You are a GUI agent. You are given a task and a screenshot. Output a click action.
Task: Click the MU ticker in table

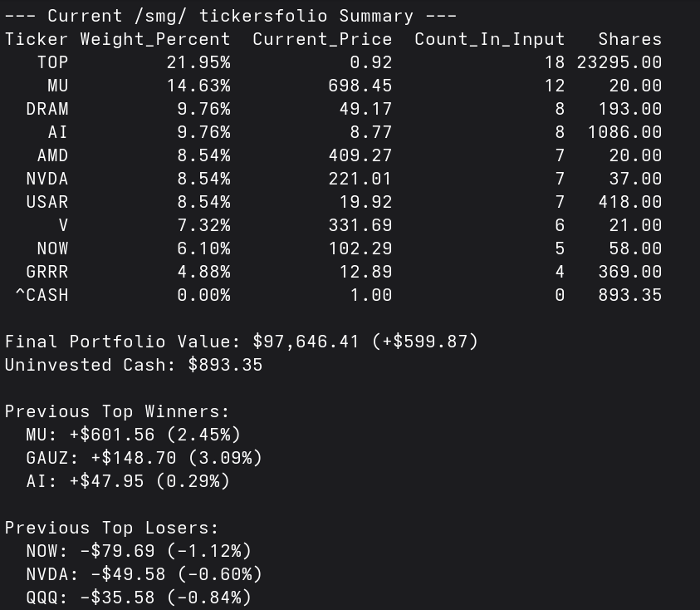coord(58,86)
